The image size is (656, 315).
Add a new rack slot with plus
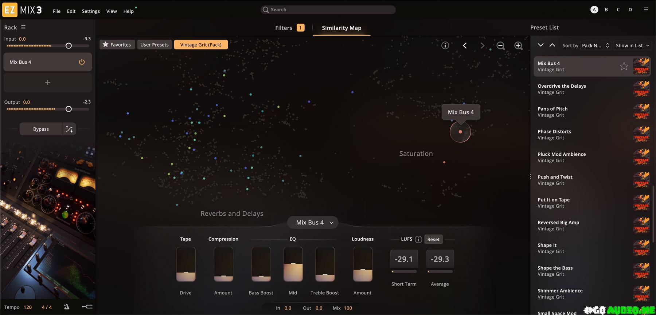point(48,83)
